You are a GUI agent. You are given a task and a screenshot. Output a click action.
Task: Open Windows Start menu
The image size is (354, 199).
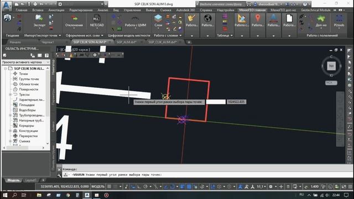tap(5, 195)
